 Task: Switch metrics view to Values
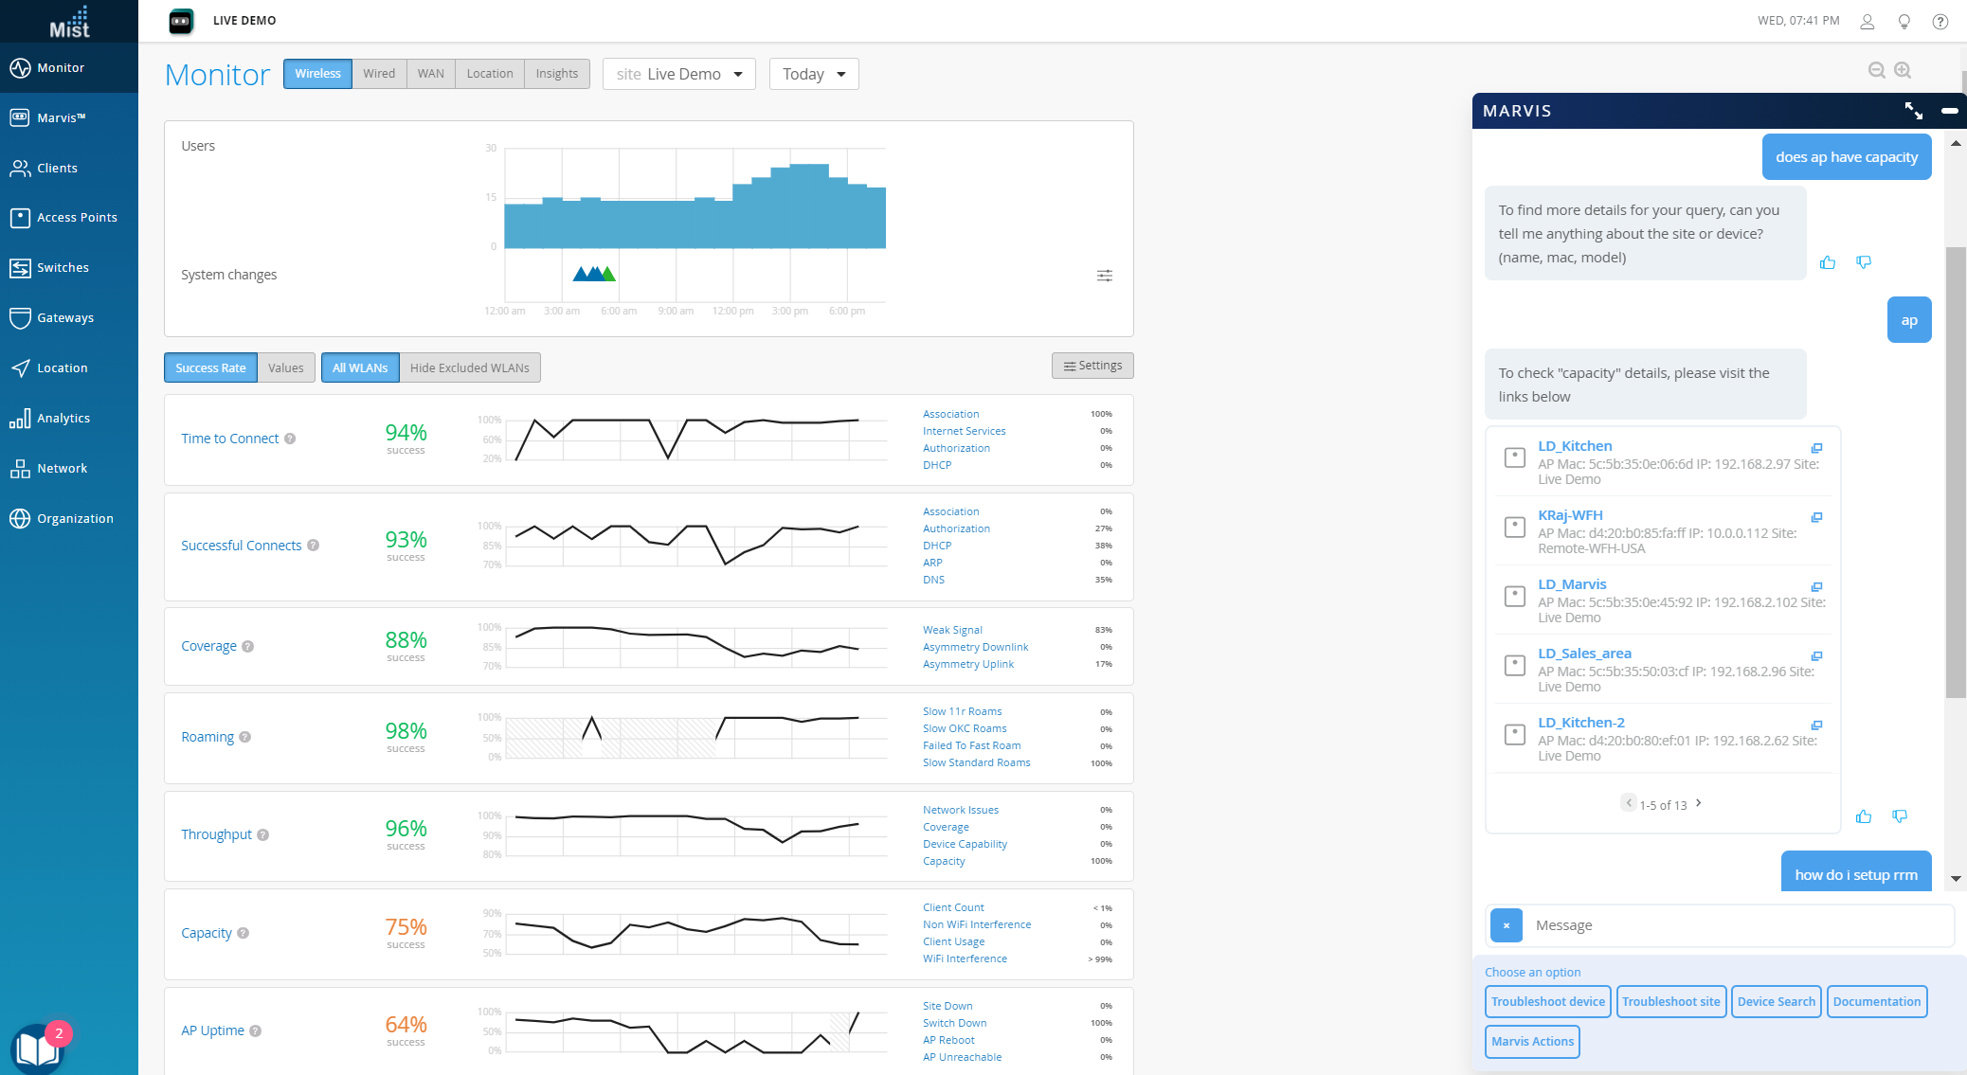285,368
